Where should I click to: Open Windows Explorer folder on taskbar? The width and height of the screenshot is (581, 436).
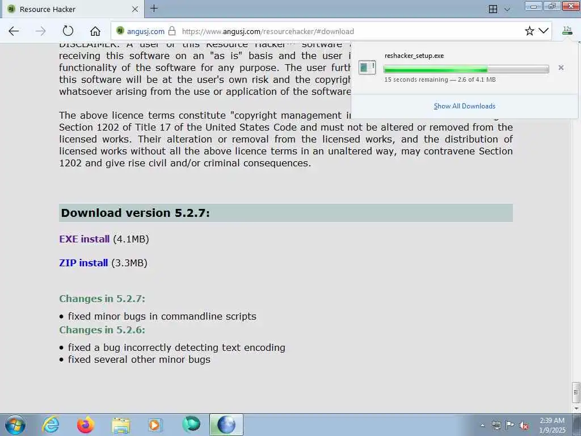(120, 425)
